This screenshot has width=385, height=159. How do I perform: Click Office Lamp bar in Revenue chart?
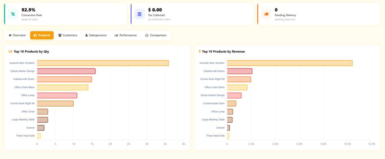(x=230, y=112)
